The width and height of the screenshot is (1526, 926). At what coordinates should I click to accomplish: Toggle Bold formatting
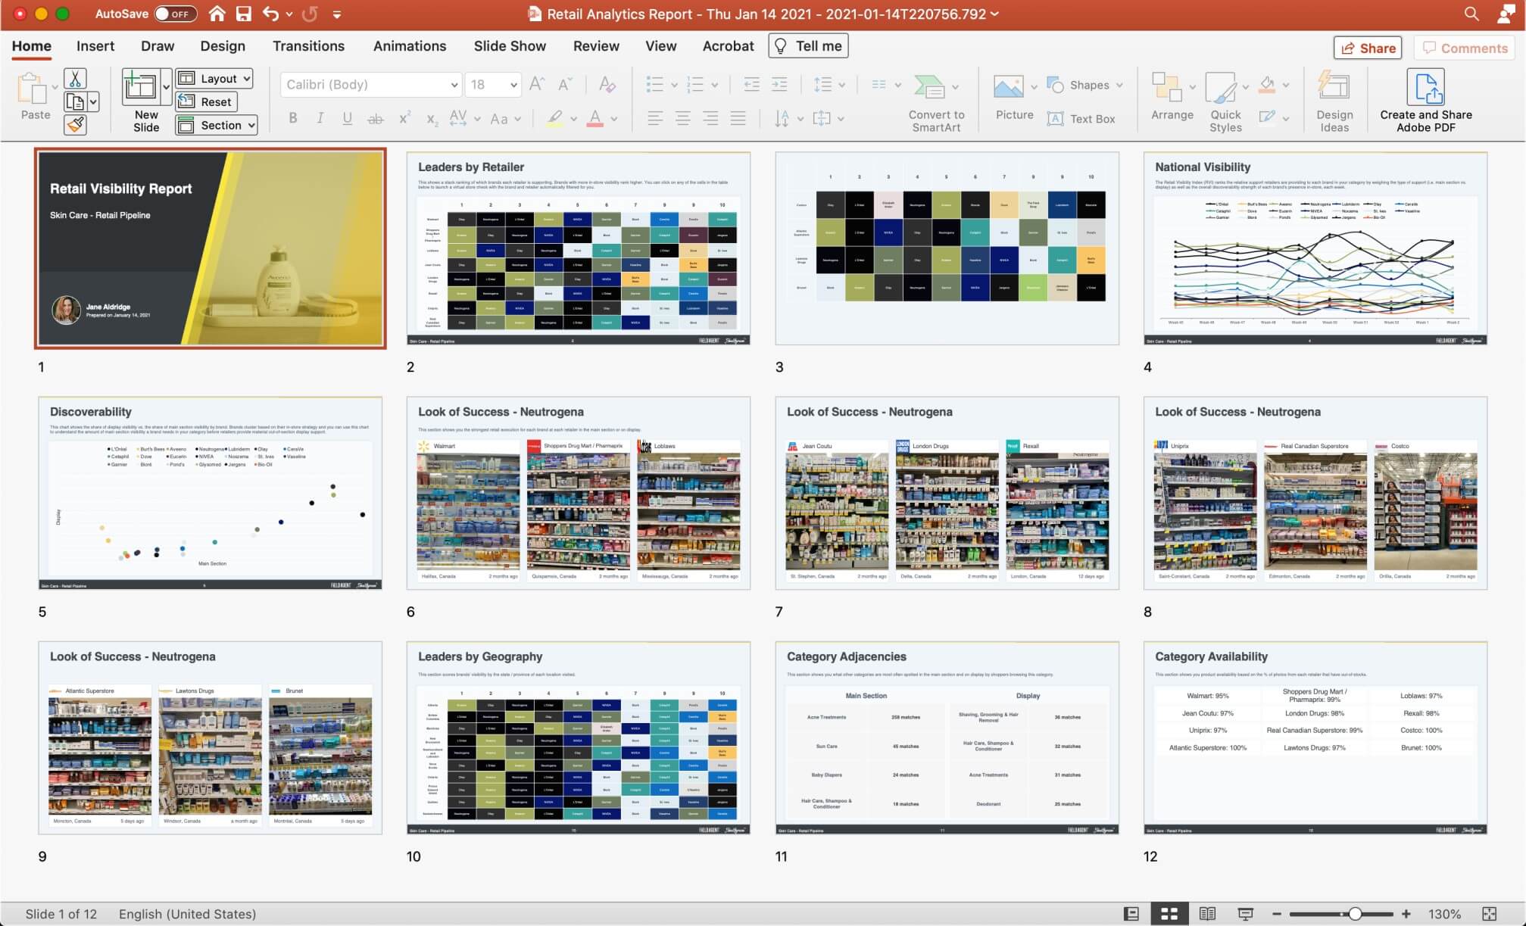click(x=292, y=118)
